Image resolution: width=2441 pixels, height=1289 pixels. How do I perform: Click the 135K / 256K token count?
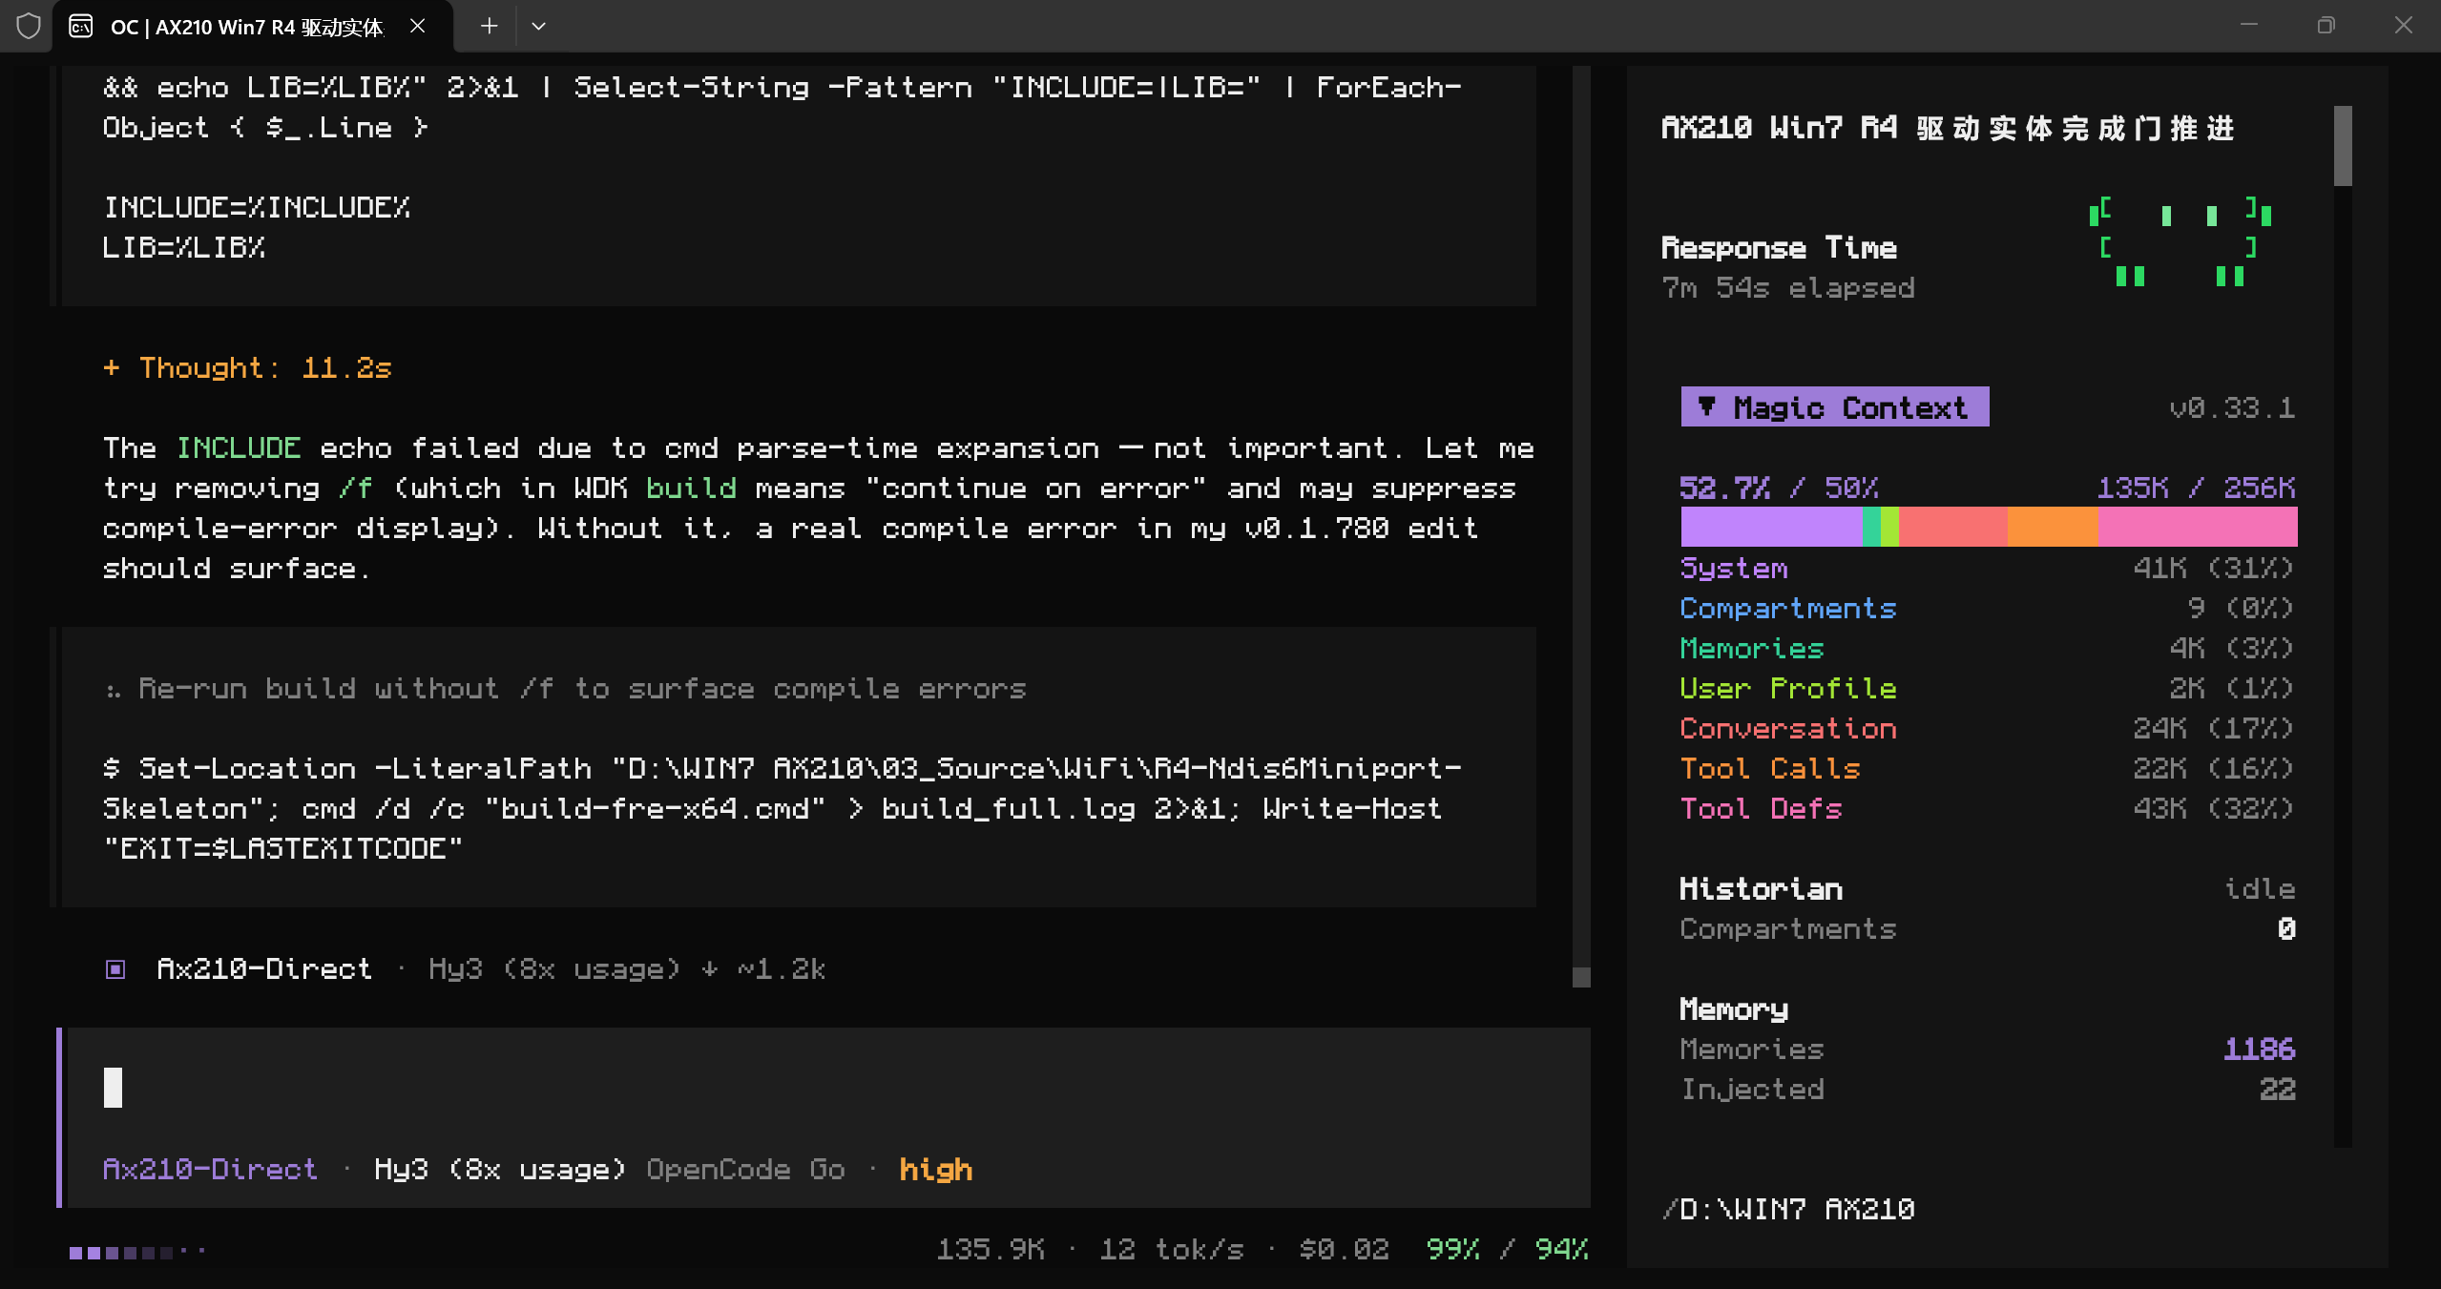pyautogui.click(x=2196, y=488)
